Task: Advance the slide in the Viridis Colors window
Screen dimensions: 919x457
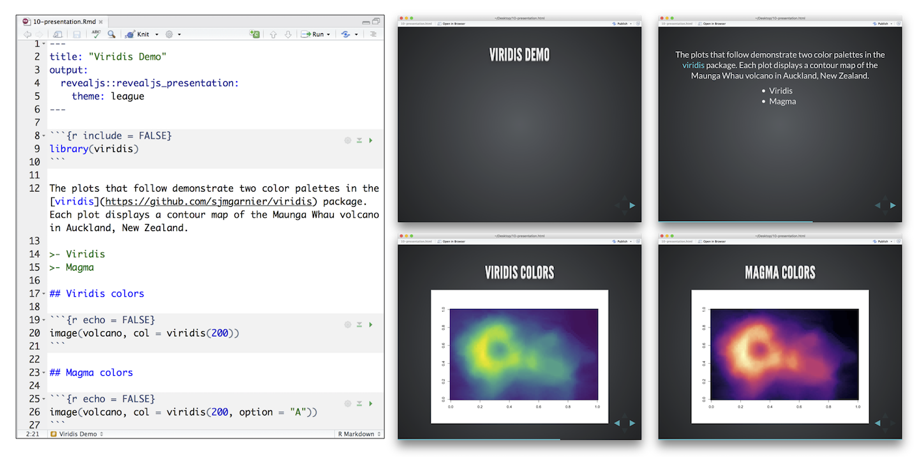Action: tap(632, 423)
